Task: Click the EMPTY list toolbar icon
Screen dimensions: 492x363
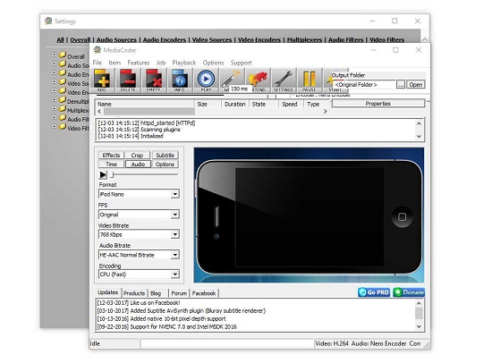Action: pyautogui.click(x=154, y=80)
